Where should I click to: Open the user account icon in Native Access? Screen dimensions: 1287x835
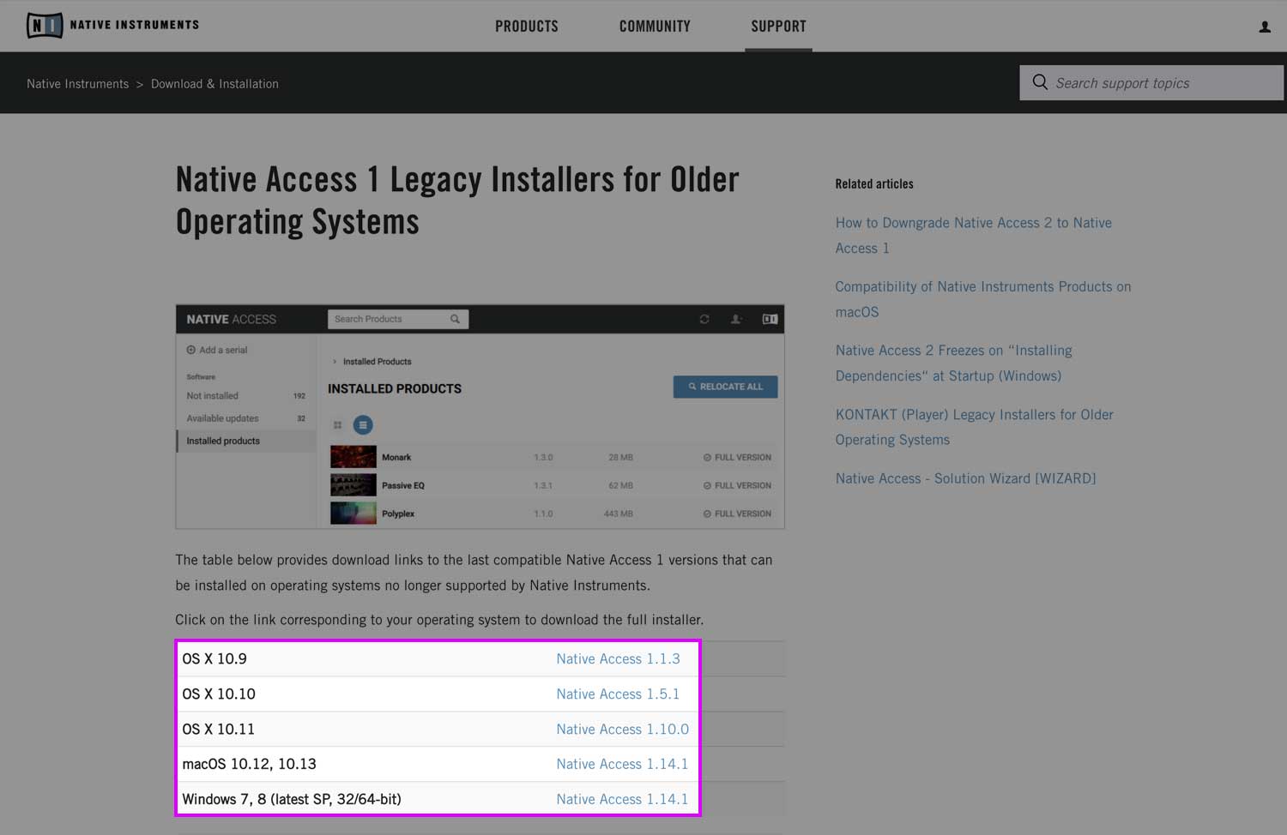point(735,319)
